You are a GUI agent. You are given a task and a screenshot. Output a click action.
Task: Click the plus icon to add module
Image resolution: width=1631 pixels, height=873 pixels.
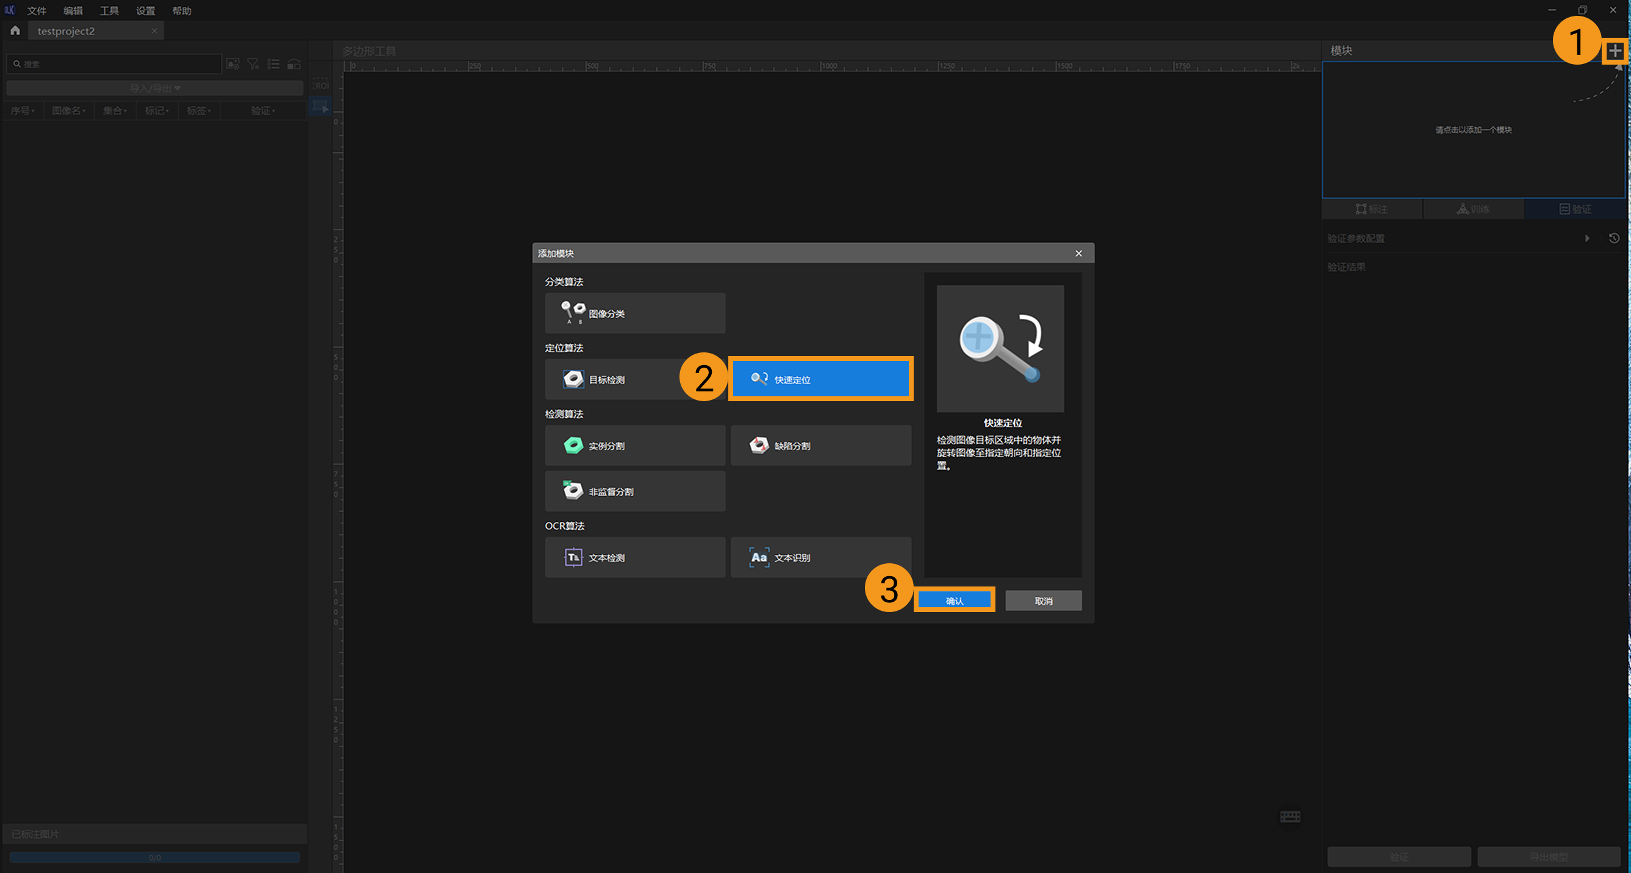[x=1615, y=51]
